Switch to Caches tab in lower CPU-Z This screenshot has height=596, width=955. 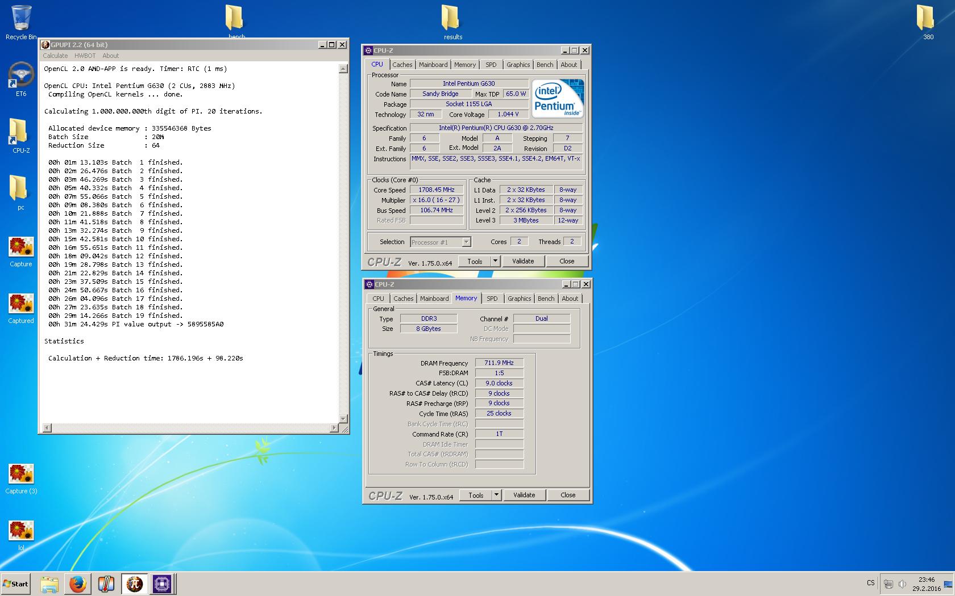403,299
